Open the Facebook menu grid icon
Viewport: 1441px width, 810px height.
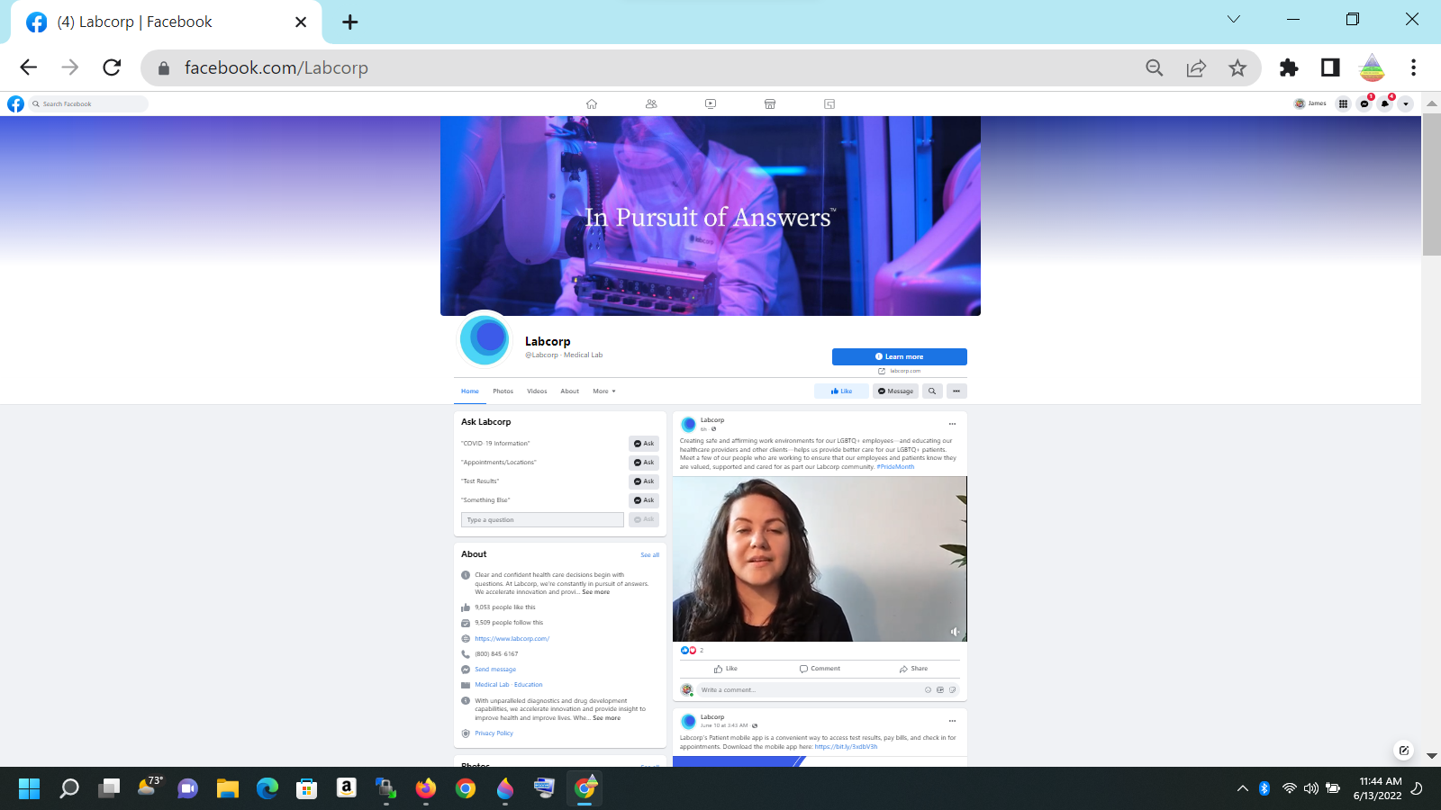(1343, 103)
